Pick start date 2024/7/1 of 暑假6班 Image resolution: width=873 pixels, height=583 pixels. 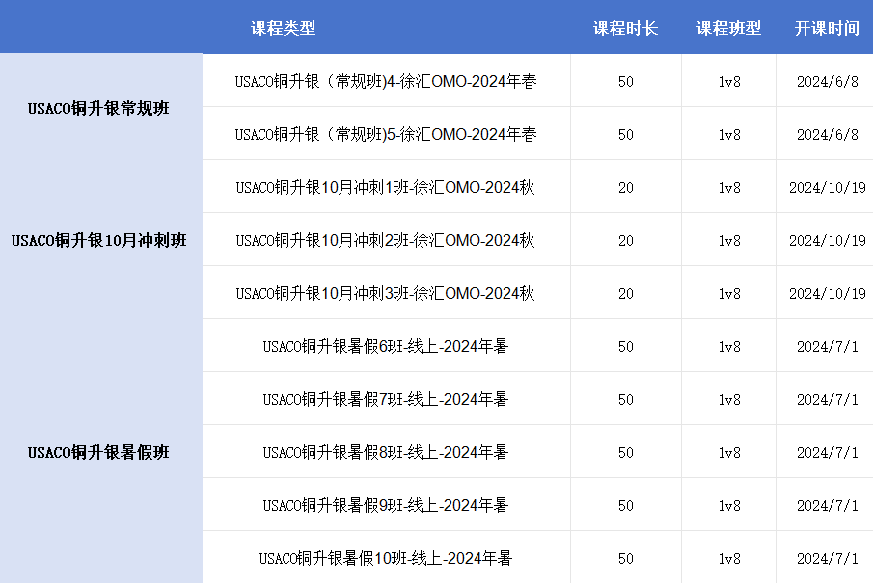click(828, 347)
